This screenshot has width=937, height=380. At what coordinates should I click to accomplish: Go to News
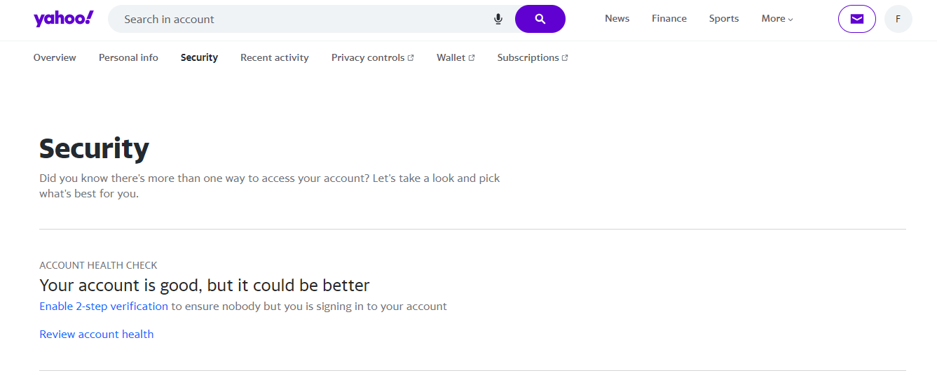[617, 19]
